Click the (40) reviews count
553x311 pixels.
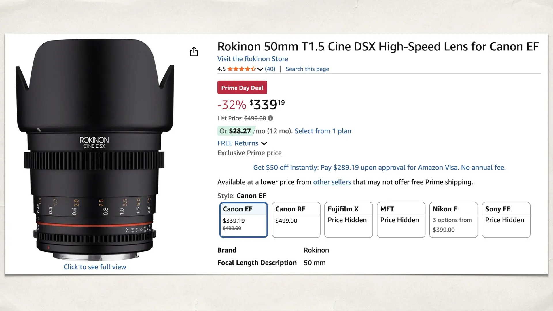coord(270,69)
